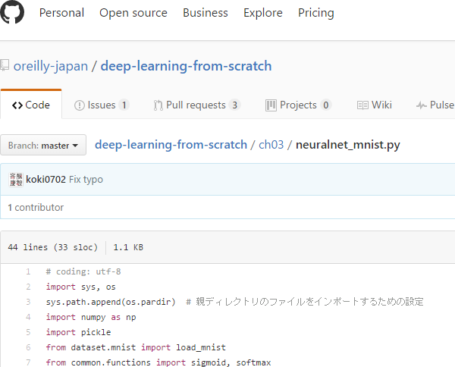Open the Wiki tab

coord(375,105)
